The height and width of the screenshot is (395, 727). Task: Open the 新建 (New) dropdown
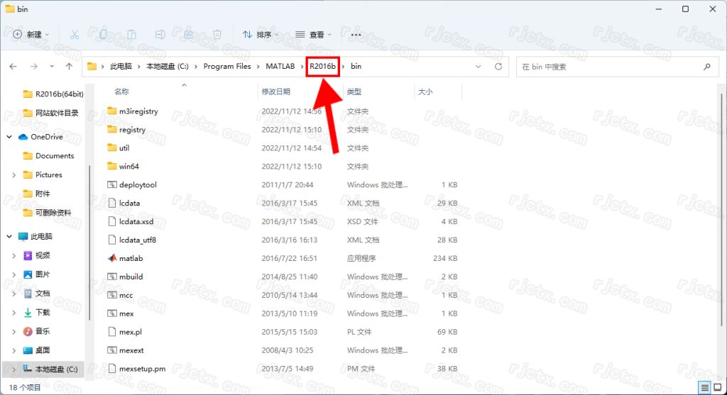coord(31,34)
